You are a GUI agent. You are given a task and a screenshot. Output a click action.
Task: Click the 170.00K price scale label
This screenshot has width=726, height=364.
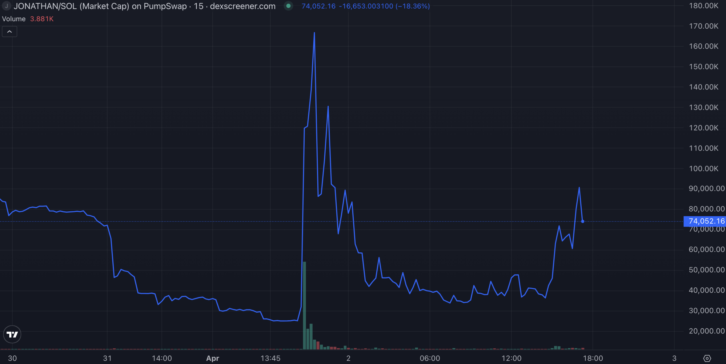pos(704,26)
